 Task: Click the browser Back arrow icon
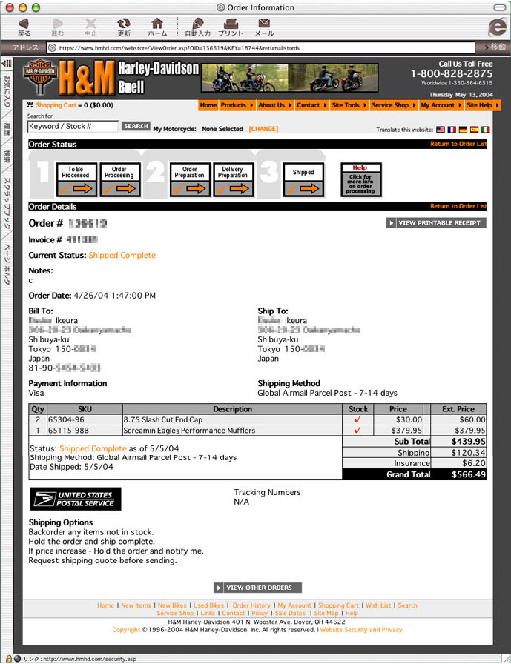(24, 24)
